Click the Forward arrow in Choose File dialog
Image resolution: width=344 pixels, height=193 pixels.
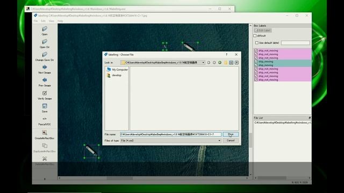tap(214, 63)
